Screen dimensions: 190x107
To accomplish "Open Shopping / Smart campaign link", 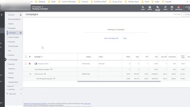I will (43, 64).
